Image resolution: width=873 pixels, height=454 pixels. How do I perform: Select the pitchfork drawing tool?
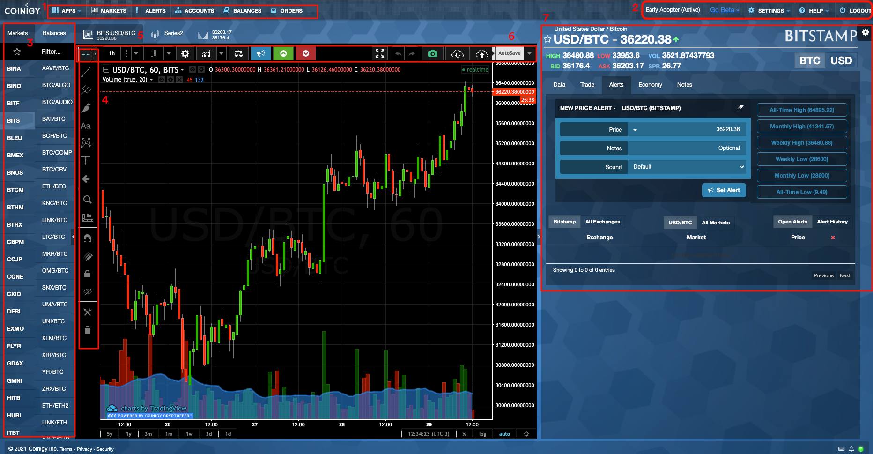pos(86,90)
